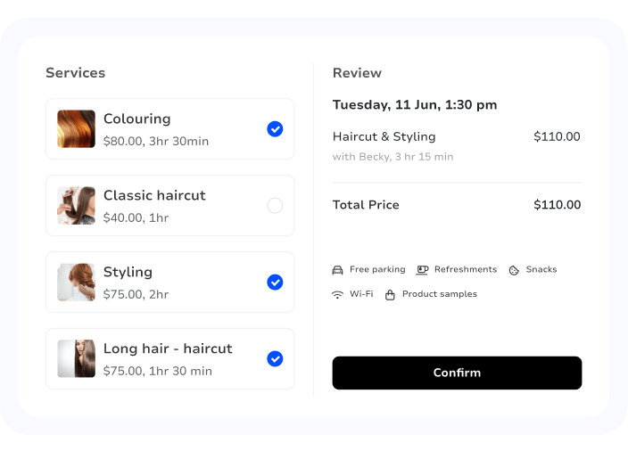Uncheck the Styling service checkmark

click(x=275, y=283)
